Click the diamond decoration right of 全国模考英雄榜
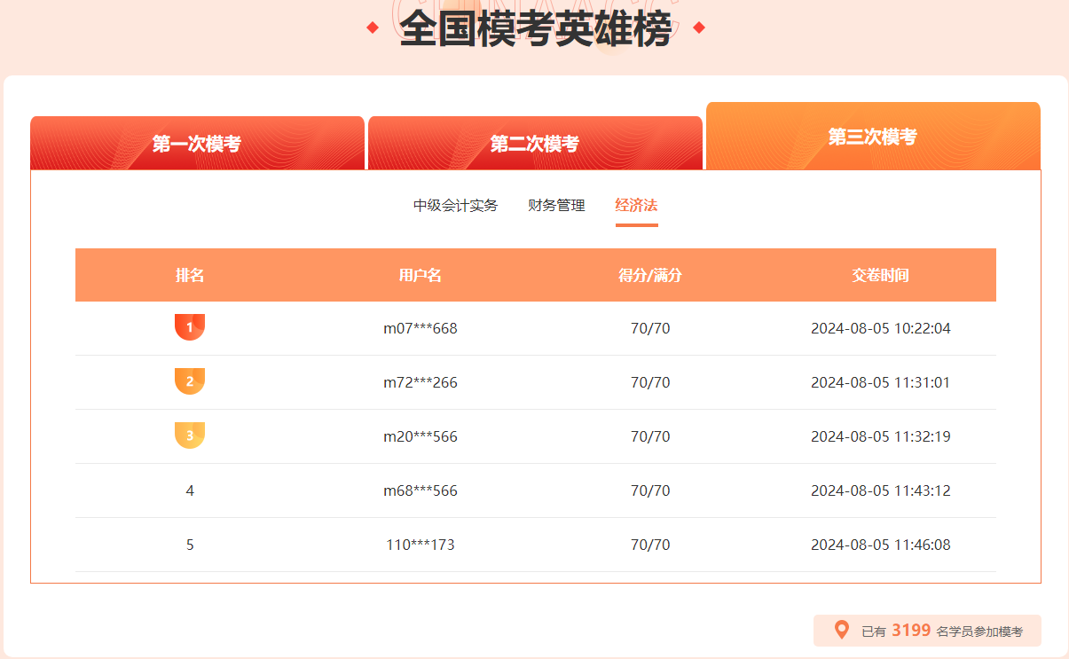Viewport: 1069px width, 659px height. pos(699,26)
